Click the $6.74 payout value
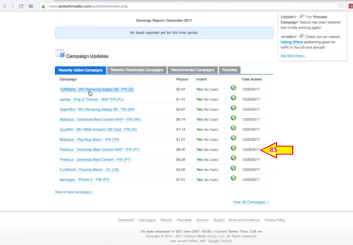 [180, 119]
